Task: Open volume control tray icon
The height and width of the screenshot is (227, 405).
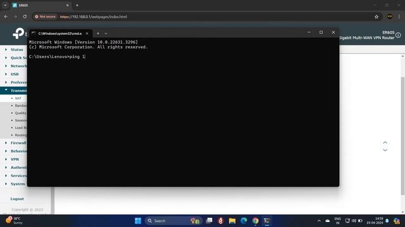Action: (354, 221)
